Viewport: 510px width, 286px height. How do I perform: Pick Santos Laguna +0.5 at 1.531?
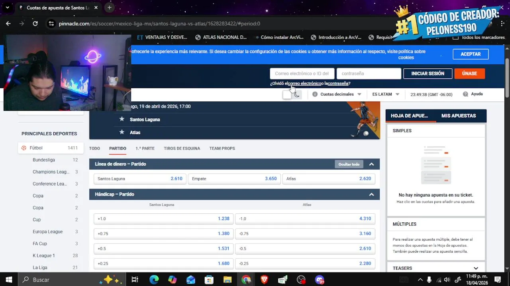point(163,248)
